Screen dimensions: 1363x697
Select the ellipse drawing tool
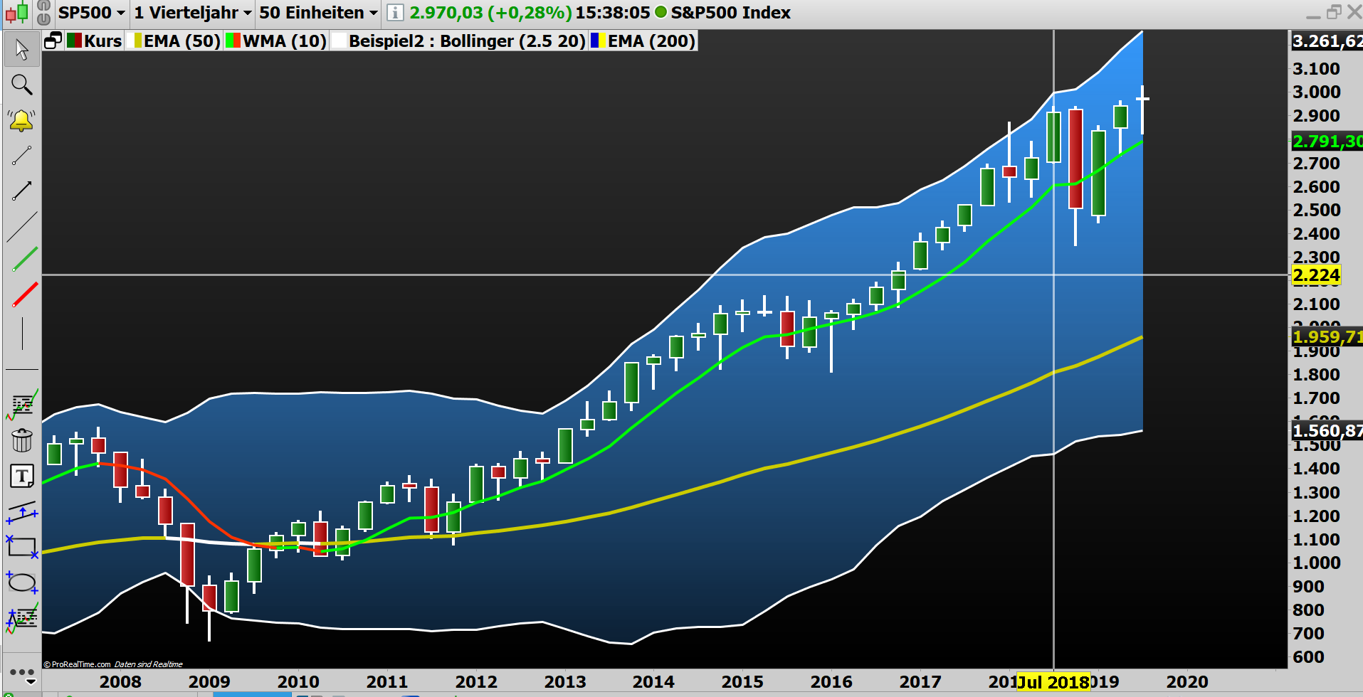pyautogui.click(x=21, y=583)
